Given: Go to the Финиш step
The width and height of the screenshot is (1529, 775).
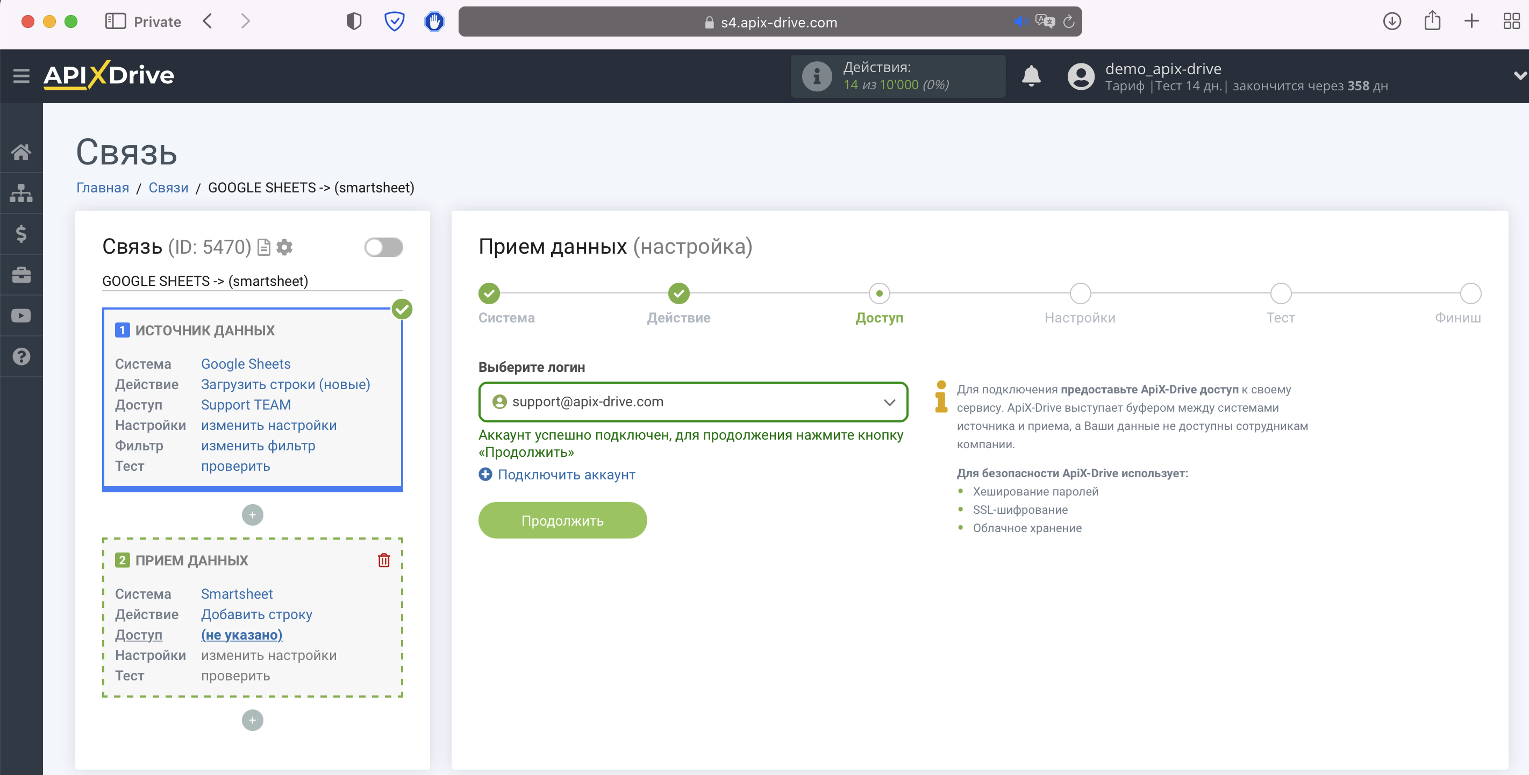Looking at the screenshot, I should 1470,293.
